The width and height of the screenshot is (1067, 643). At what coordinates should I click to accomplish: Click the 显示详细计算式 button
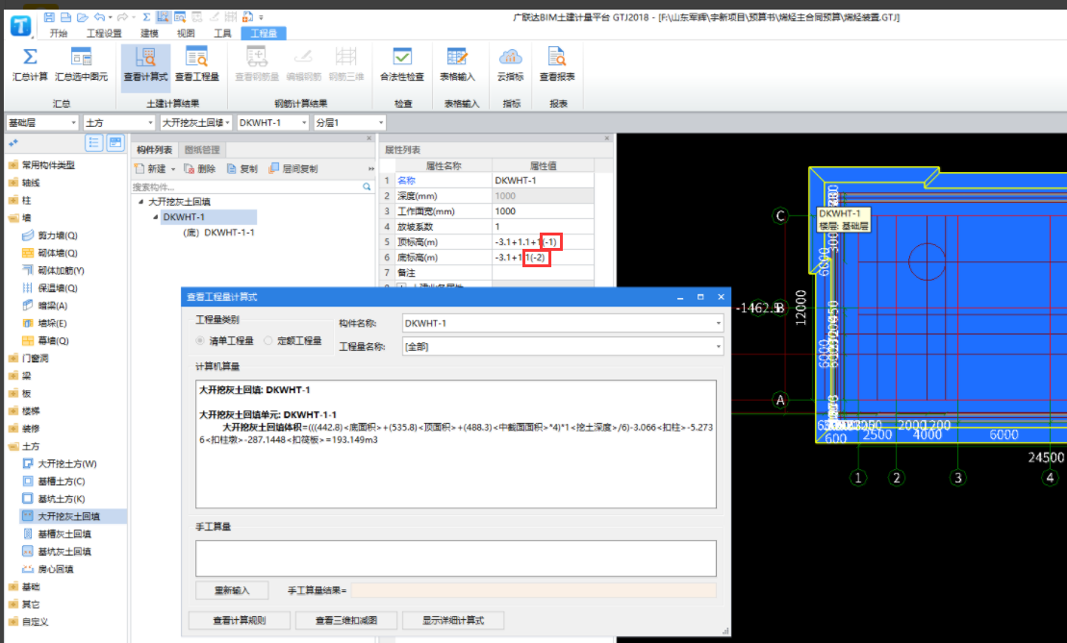click(x=453, y=621)
